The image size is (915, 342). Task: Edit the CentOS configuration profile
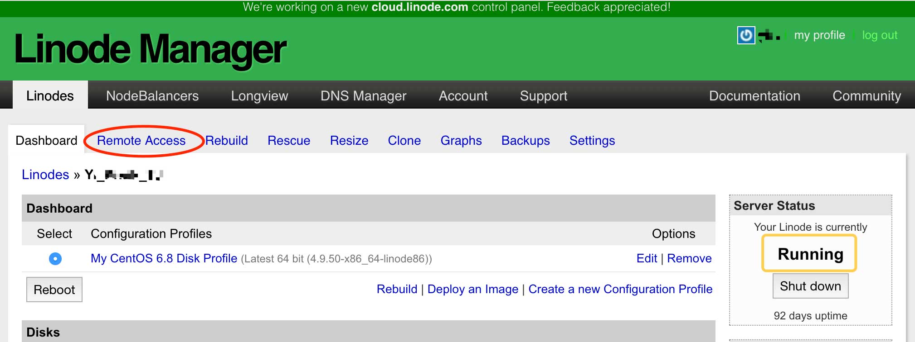tap(647, 258)
